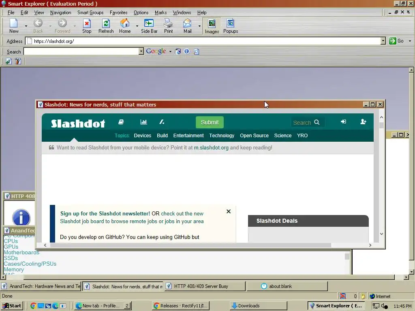Click in the Address field showing slashdot.org
The height and width of the screenshot is (311, 415).
[203, 41]
